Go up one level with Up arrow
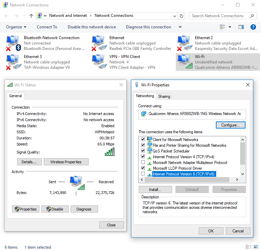The image size is (261, 251). click(31, 16)
